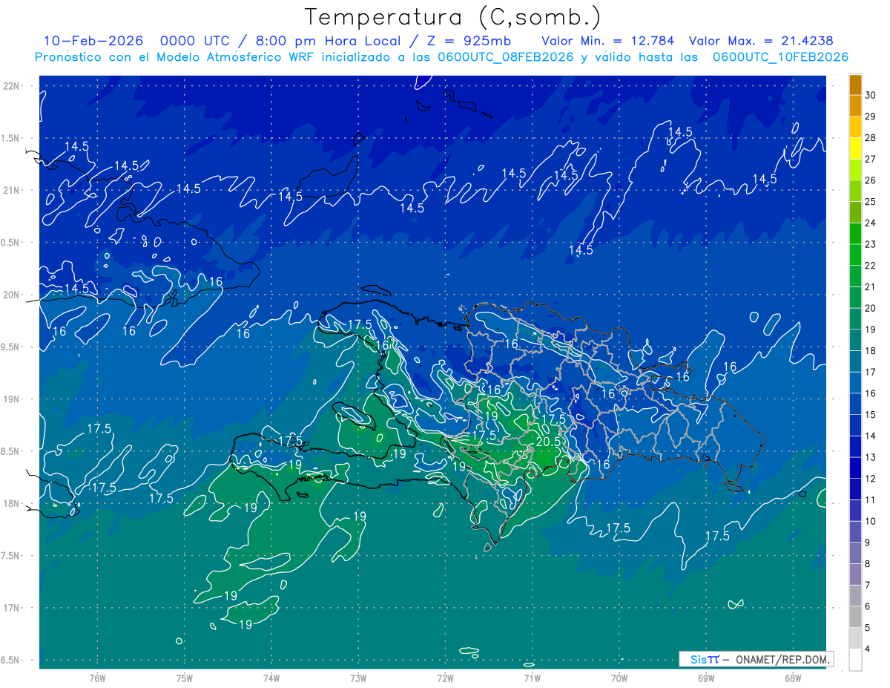This screenshot has height=688, width=890.
Task: Click longitude axis label "71W"
Action: [532, 678]
